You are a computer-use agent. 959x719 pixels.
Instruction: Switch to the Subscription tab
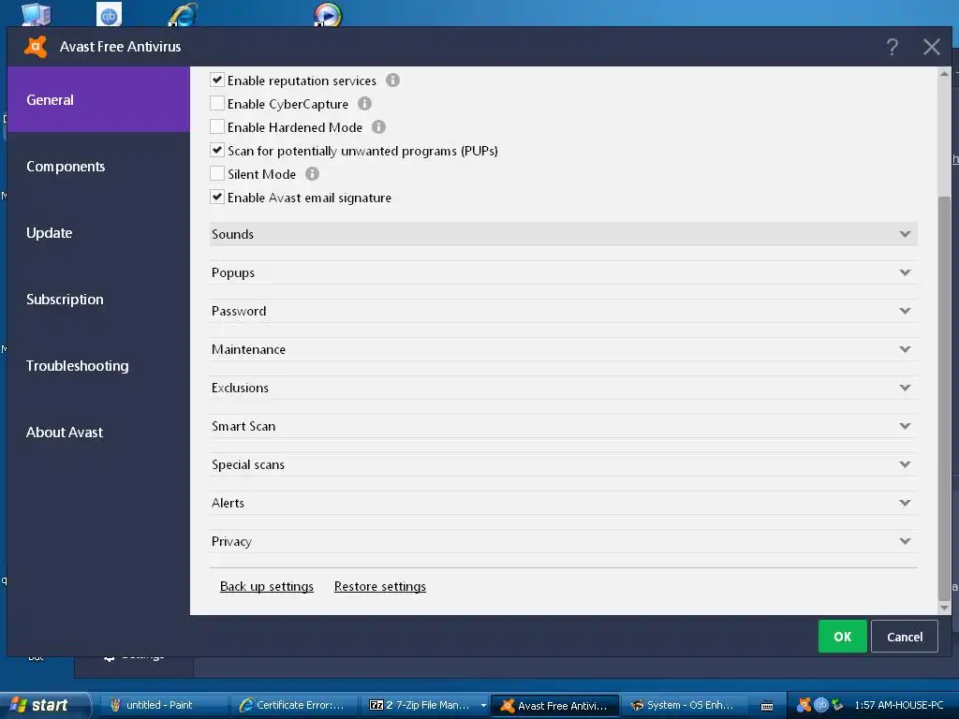pos(98,300)
